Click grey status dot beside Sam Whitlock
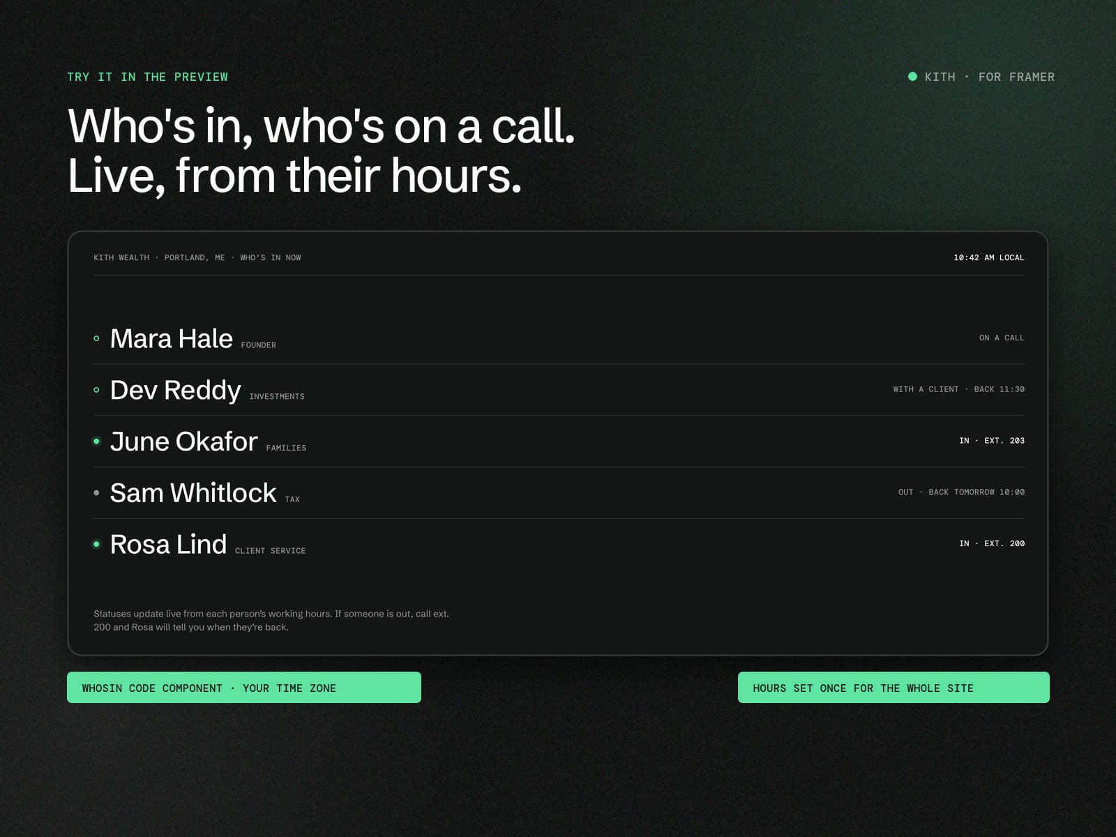The width and height of the screenshot is (1116, 837). click(x=96, y=492)
